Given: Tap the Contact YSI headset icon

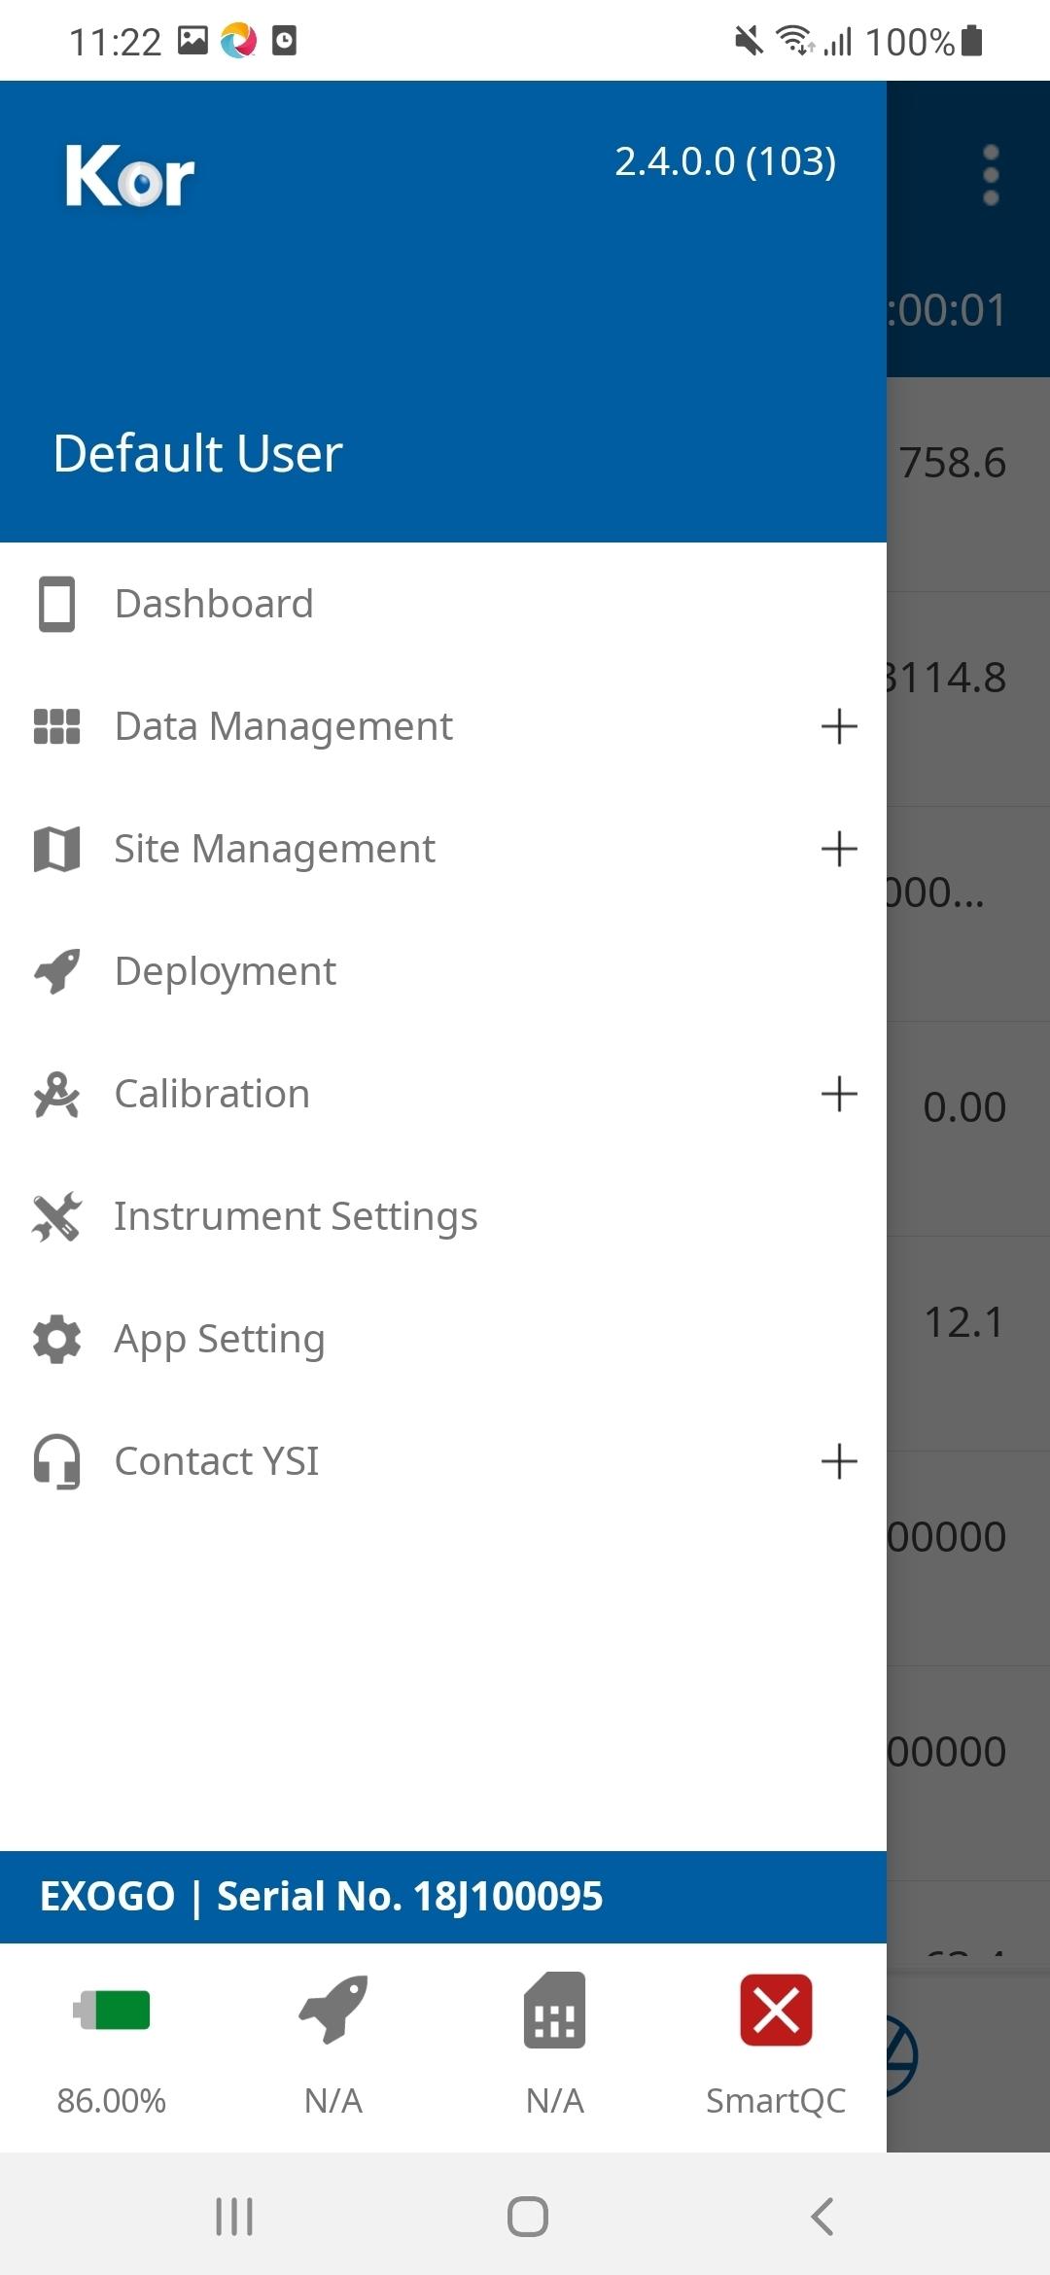Looking at the screenshot, I should tap(56, 1461).
